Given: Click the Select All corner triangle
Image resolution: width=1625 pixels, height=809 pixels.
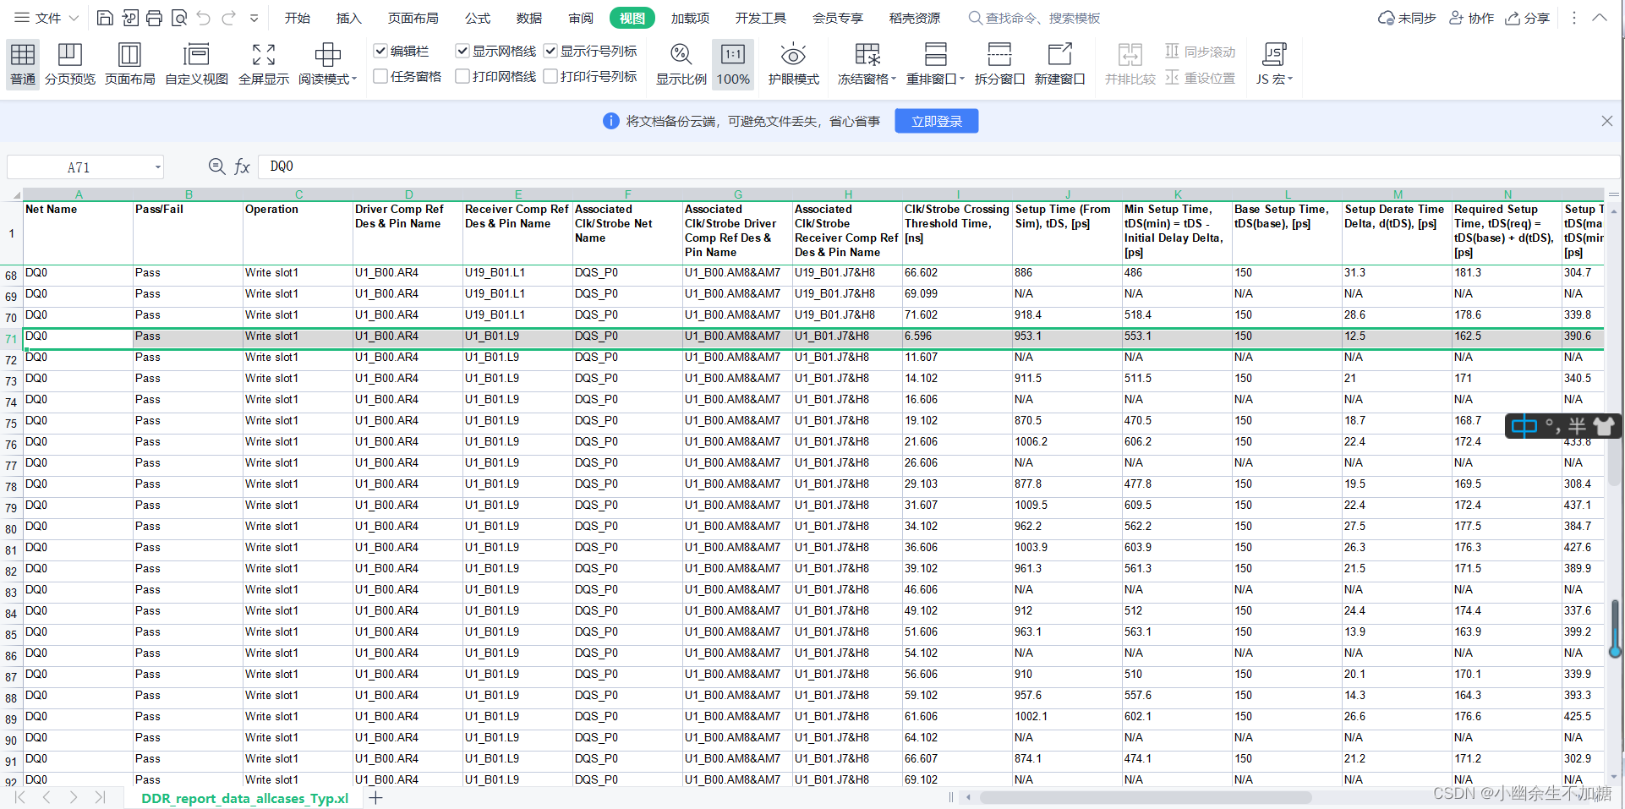Looking at the screenshot, I should (x=15, y=194).
